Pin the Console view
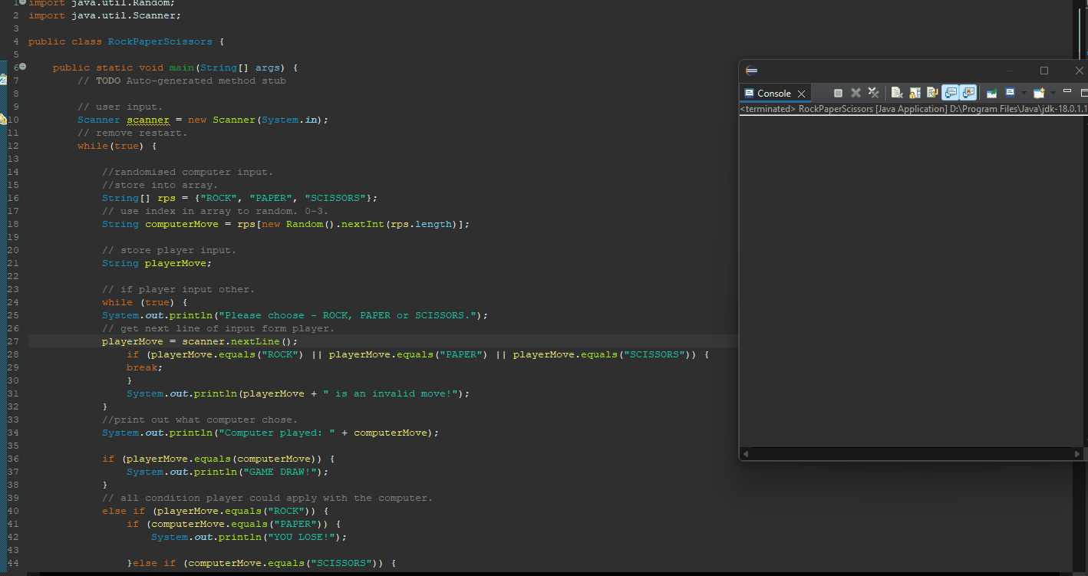Image resolution: width=1088 pixels, height=576 pixels. pyautogui.click(x=992, y=92)
